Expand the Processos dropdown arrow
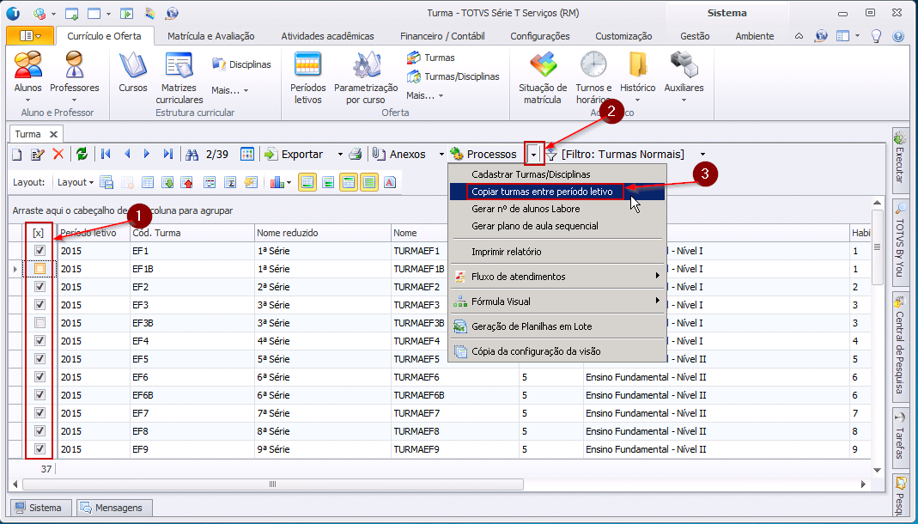Viewport: 918px width, 524px height. click(534, 154)
